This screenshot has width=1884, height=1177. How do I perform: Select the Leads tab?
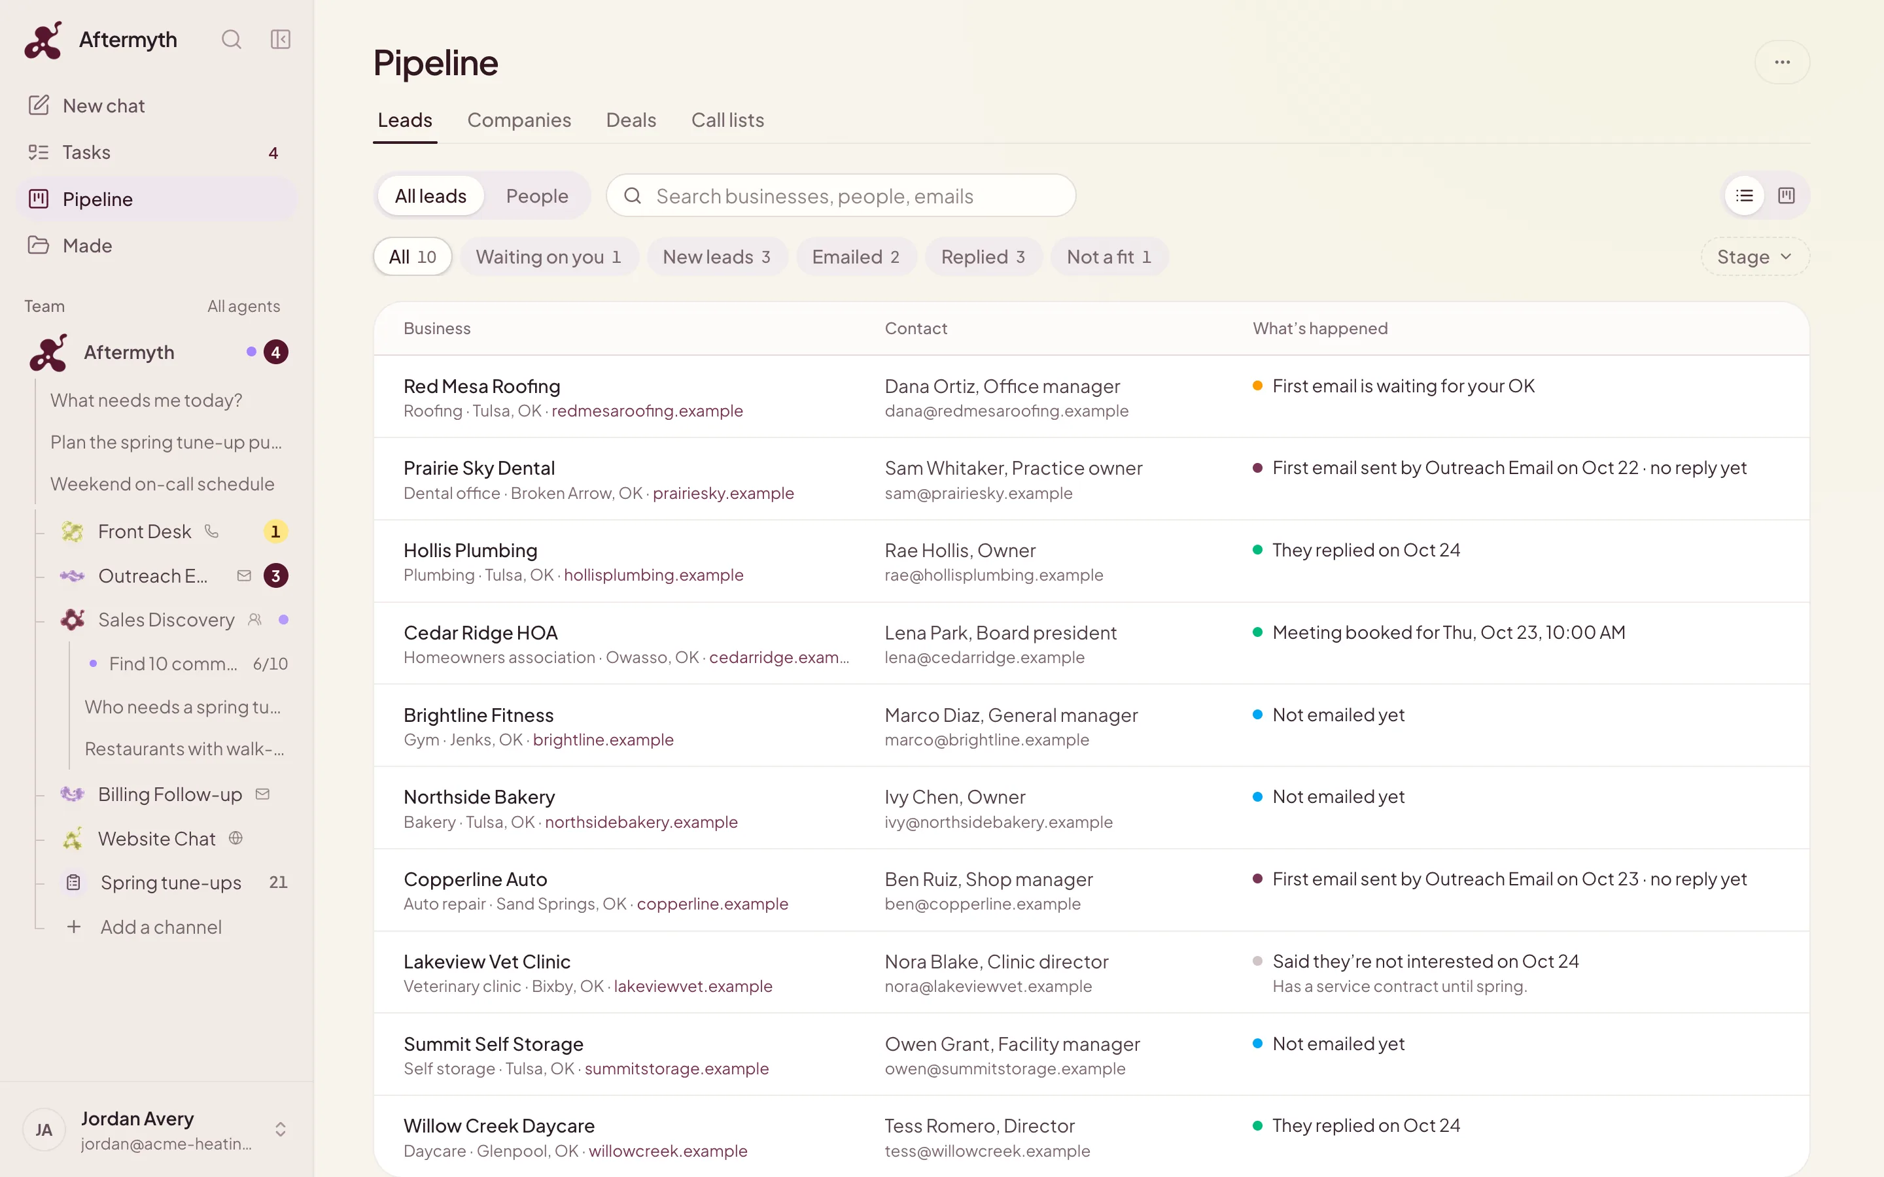[405, 120]
